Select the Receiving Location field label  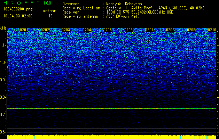(x=81, y=8)
